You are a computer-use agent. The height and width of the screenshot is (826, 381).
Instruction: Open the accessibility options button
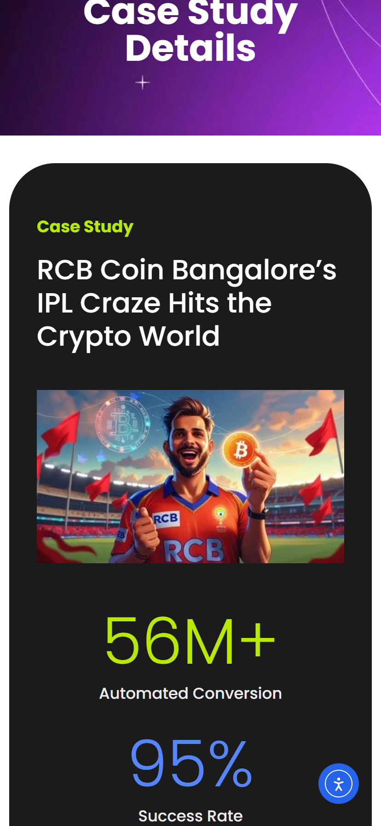pos(339,784)
